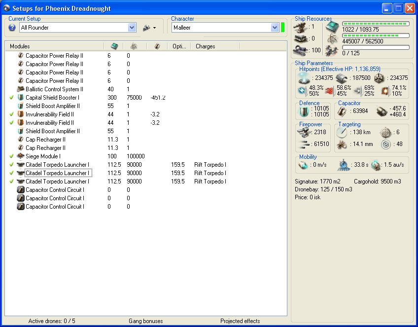Click the CPU usage progress bar
The image size is (418, 327).
(x=376, y=24)
